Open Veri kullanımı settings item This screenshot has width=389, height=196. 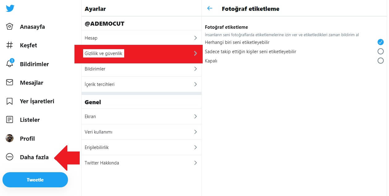142,132
